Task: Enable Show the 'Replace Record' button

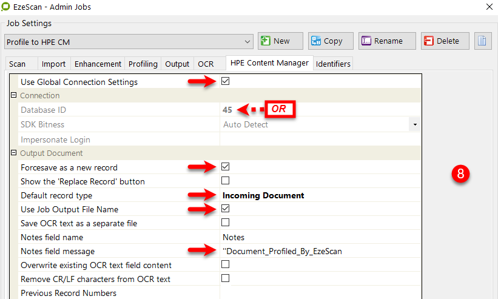Action: click(x=225, y=181)
